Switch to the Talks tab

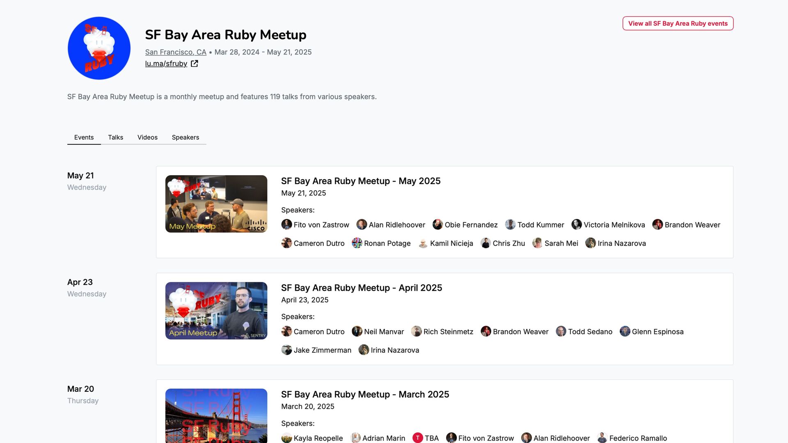(115, 137)
